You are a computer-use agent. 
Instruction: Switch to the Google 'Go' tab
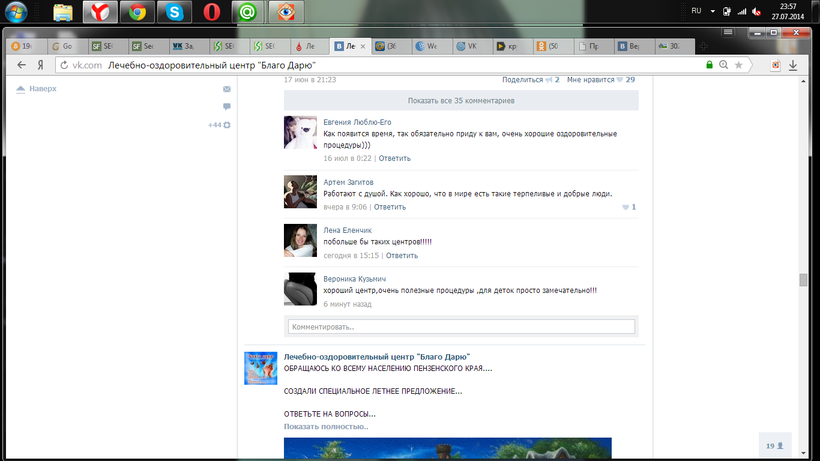pyautogui.click(x=68, y=46)
